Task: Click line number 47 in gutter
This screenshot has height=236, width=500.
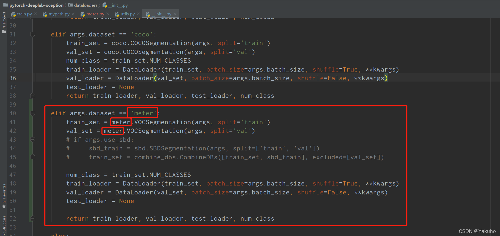Action: pos(13,175)
